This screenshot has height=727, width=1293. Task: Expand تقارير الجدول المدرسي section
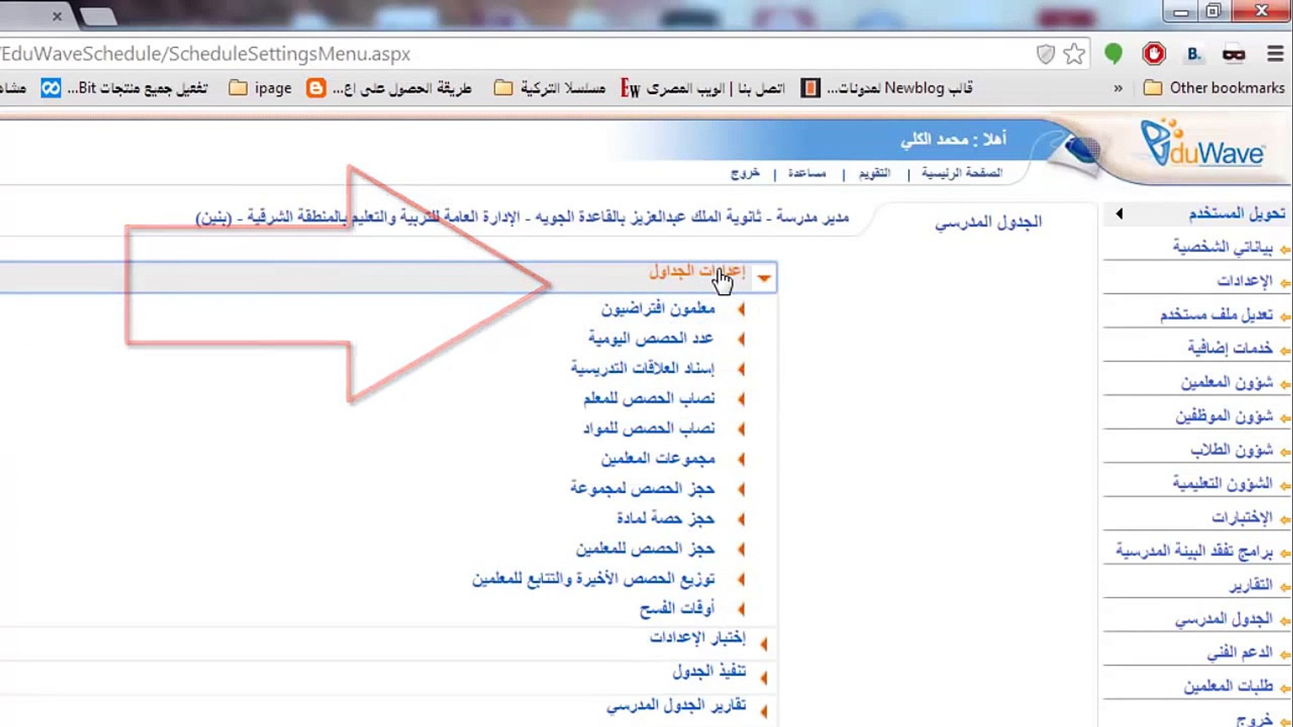(764, 711)
